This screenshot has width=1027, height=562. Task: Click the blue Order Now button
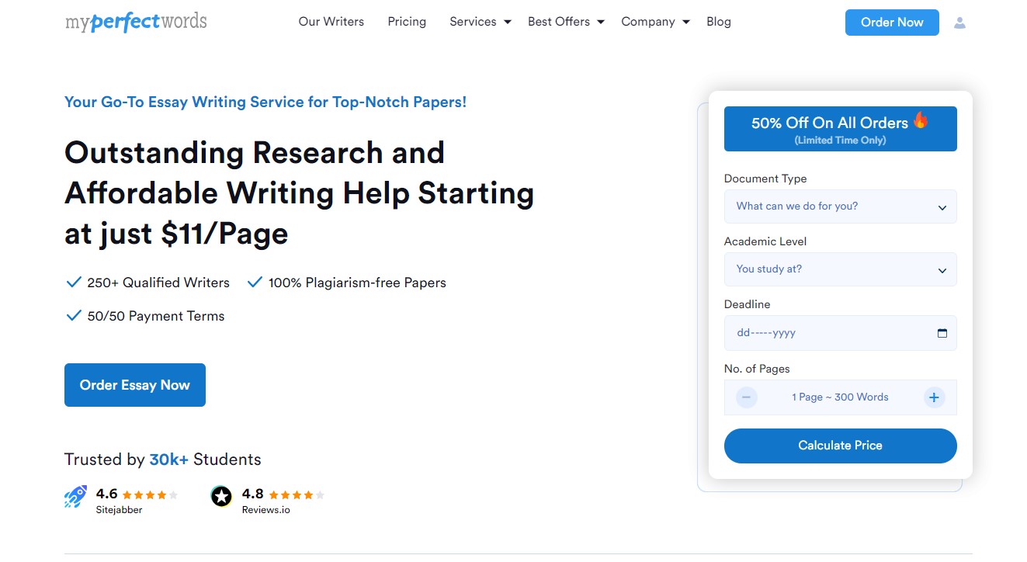891,23
